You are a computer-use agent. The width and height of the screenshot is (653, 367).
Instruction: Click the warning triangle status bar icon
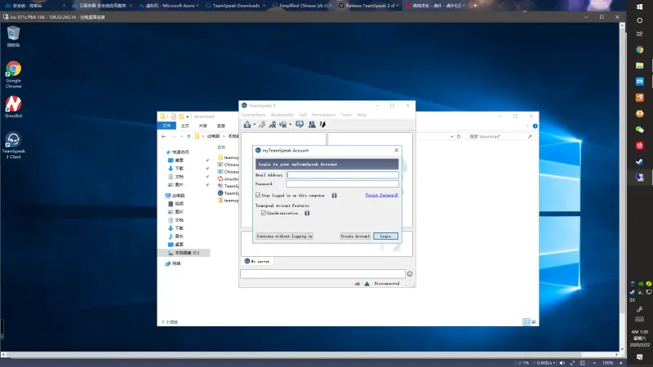[366, 284]
